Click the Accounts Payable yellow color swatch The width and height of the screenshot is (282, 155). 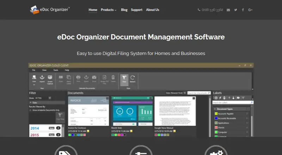point(216,114)
